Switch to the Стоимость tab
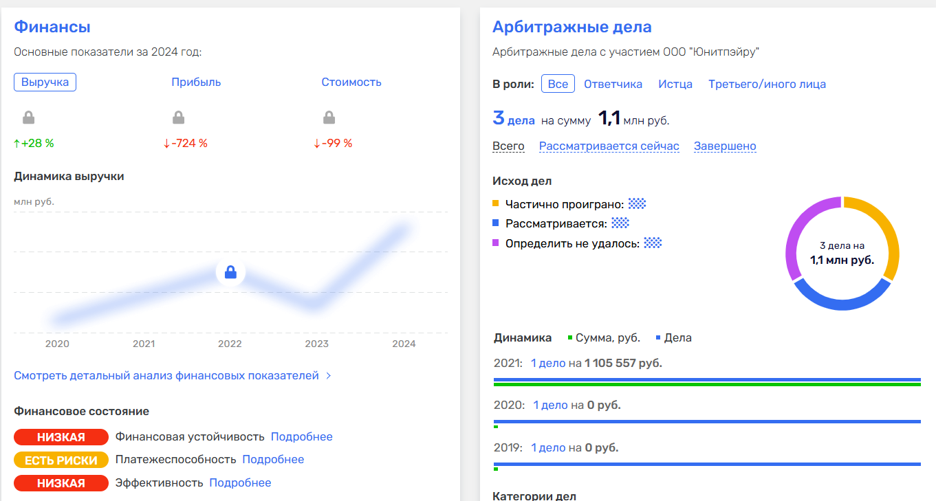This screenshot has width=936, height=501. pos(351,81)
